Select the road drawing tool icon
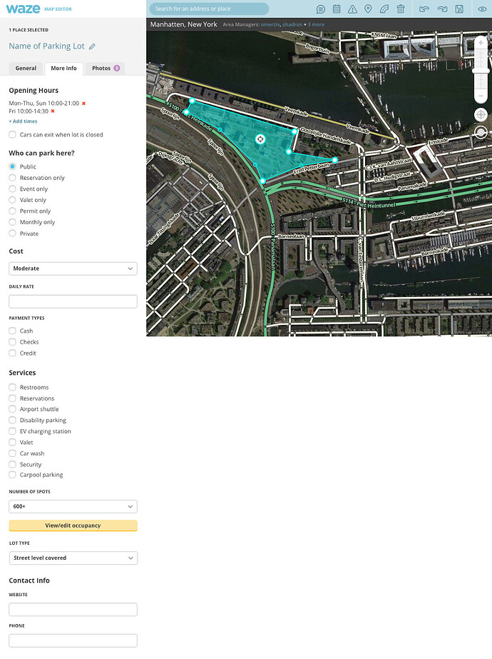 384,9
